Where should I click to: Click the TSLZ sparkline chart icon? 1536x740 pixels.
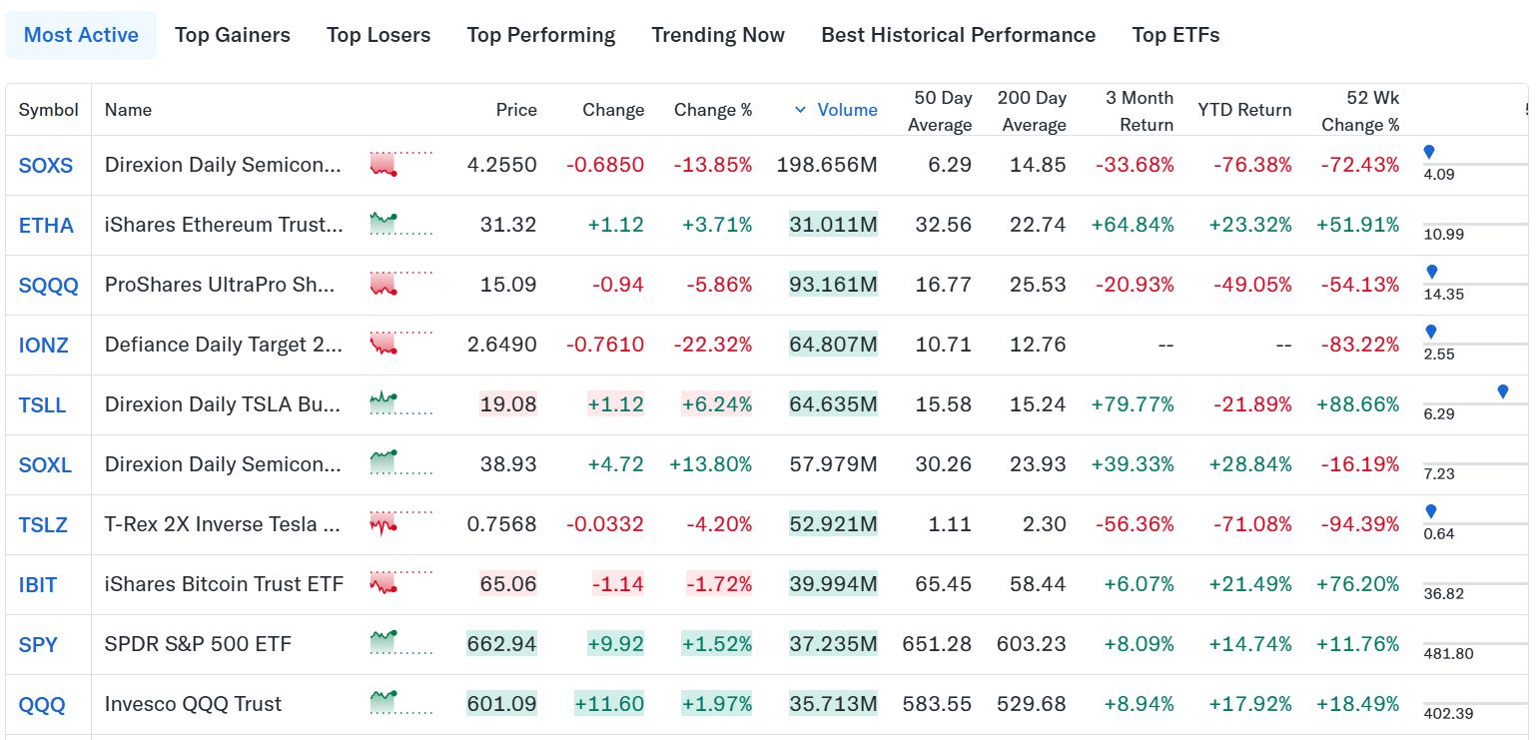point(400,523)
